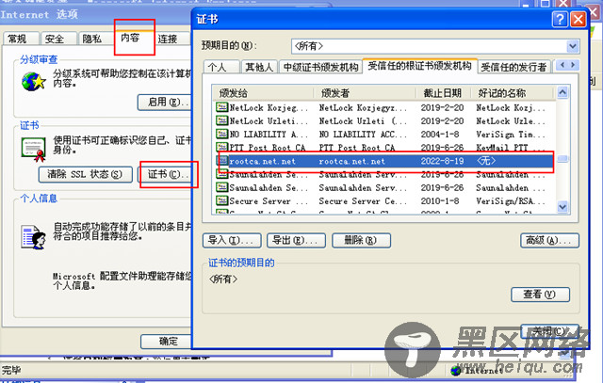Click the 导出 export button
Screen dimensions: 603x383
pyautogui.click(x=296, y=241)
